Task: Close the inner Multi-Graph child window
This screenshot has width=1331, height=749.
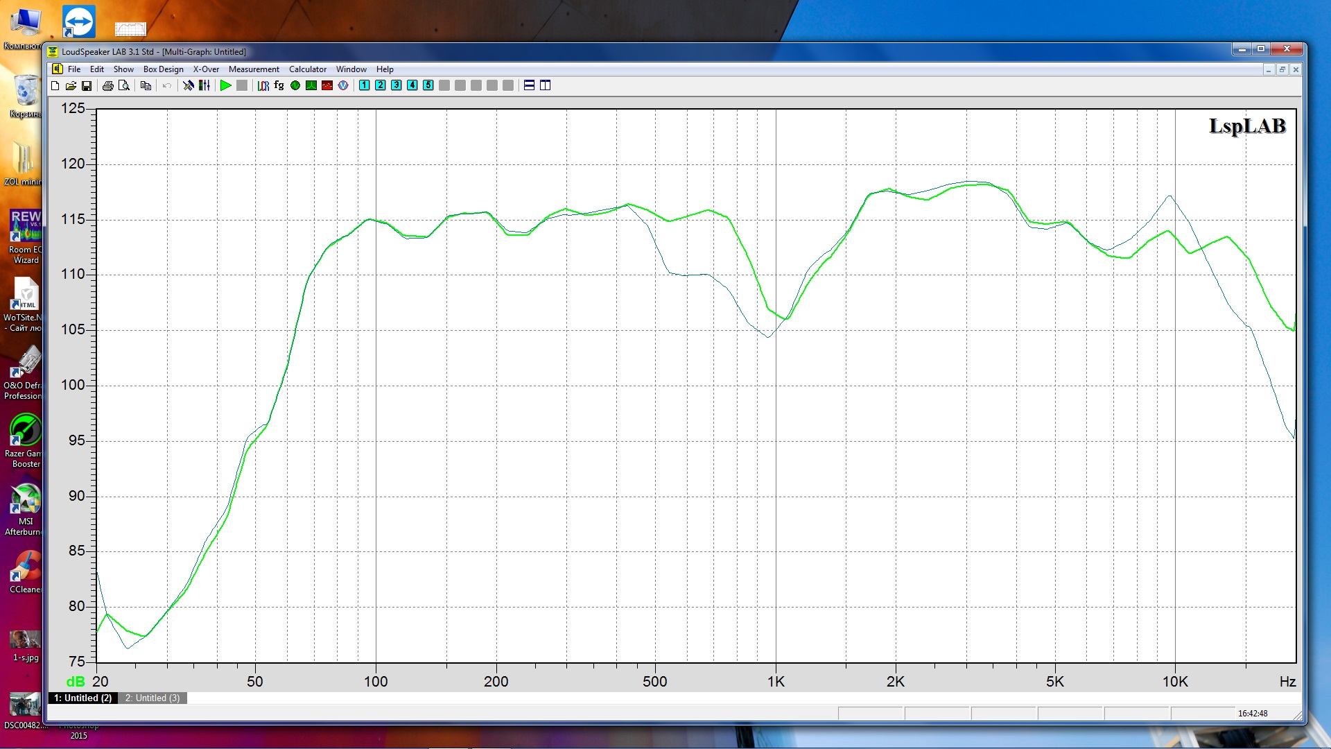Action: 1296,69
